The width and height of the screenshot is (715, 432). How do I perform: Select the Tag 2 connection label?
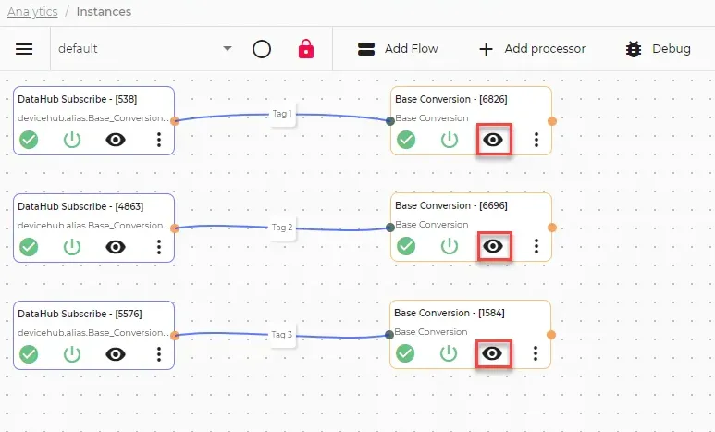(x=282, y=228)
